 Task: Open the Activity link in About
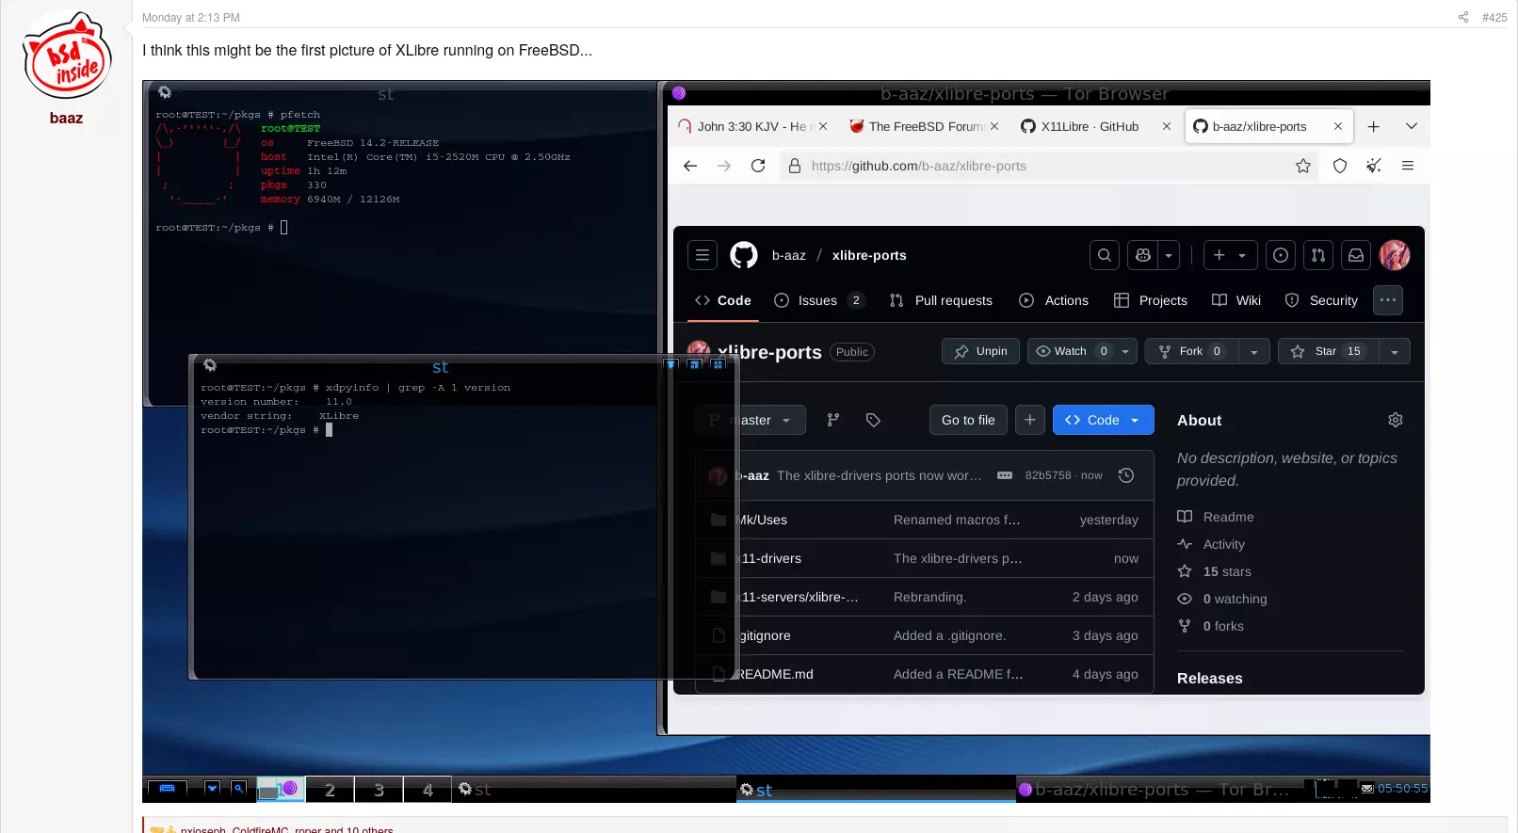tap(1211, 544)
